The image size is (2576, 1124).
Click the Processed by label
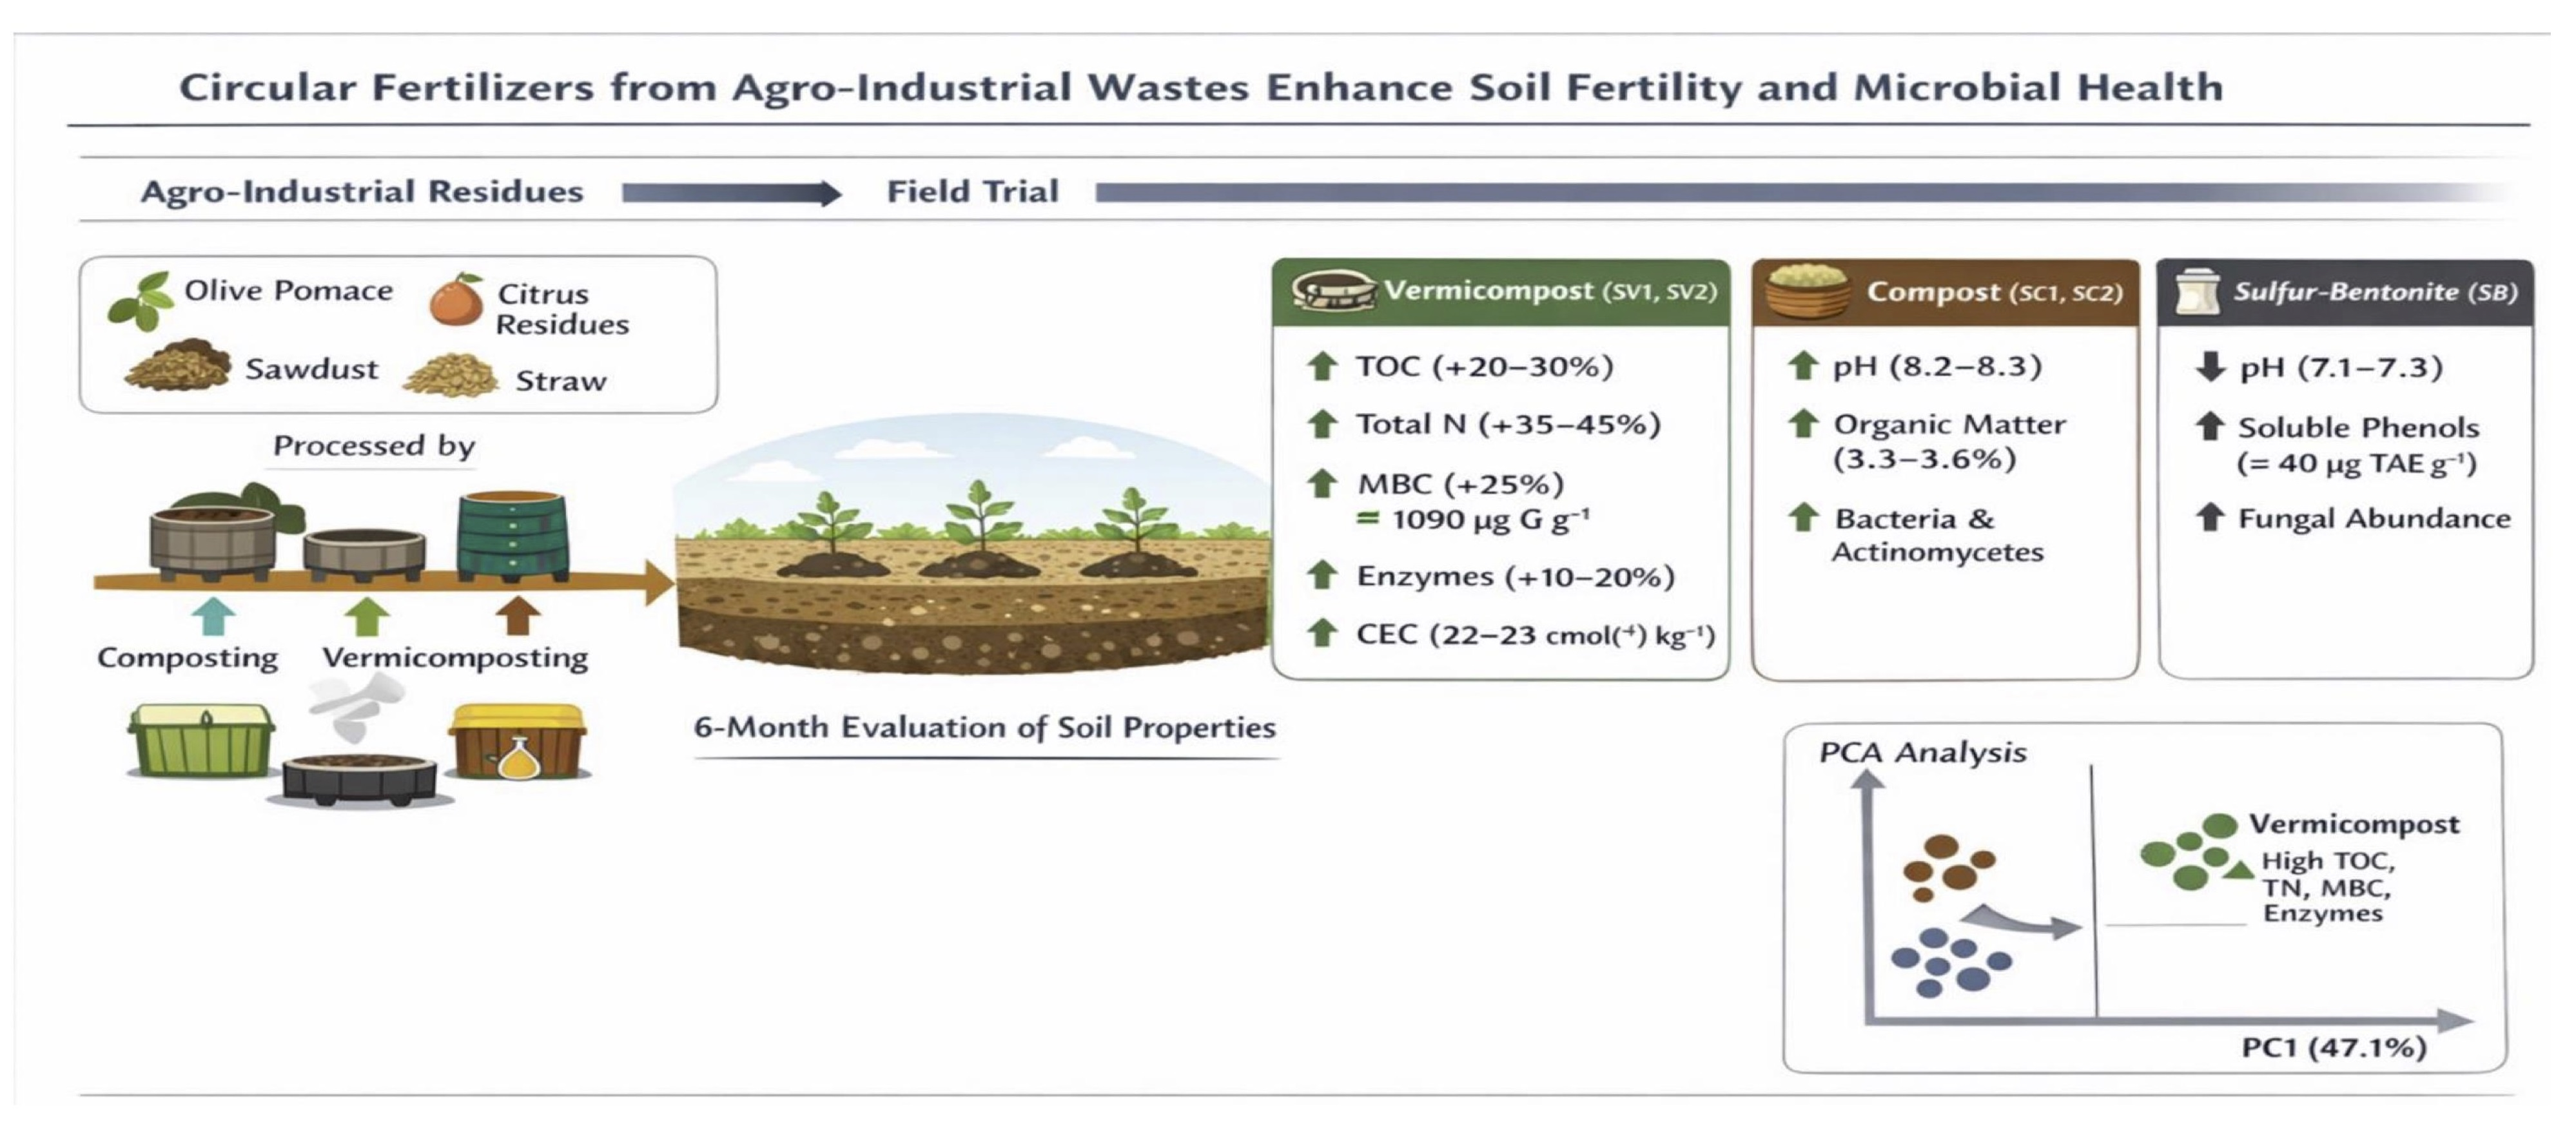coord(374,446)
